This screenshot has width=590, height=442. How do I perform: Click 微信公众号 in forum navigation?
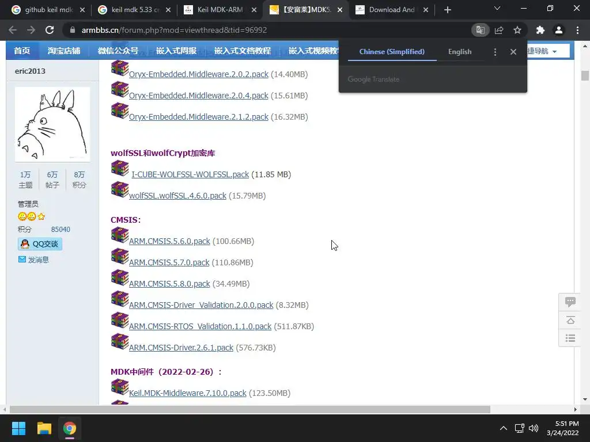(x=118, y=51)
